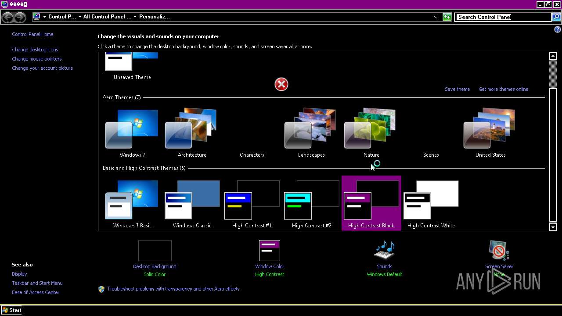Image resolution: width=562 pixels, height=316 pixels.
Task: Click Save theme link
Action: (x=457, y=89)
